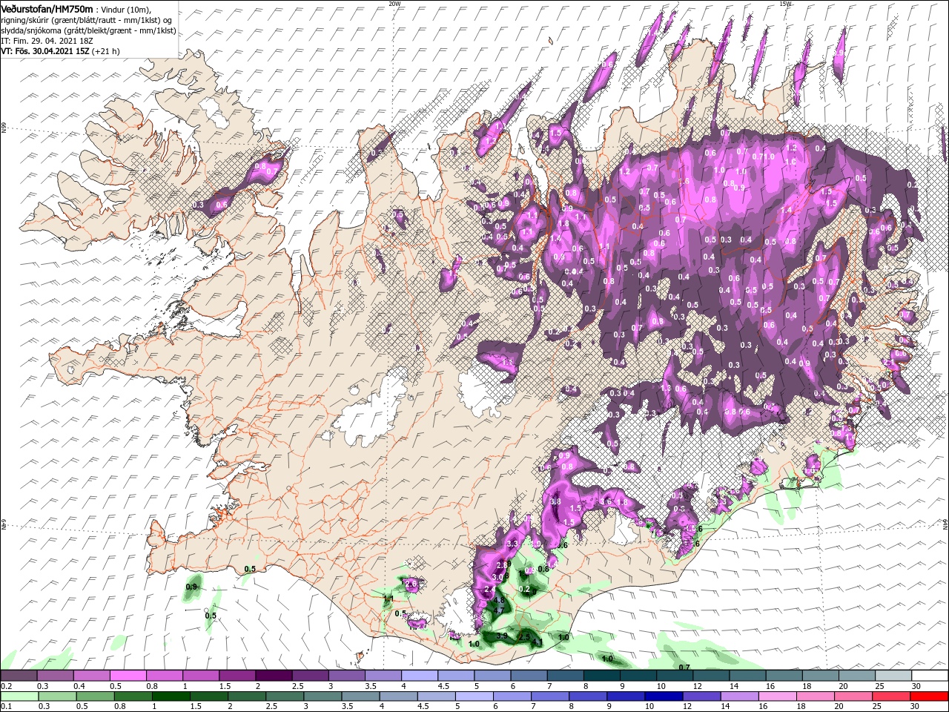Click the '(+21 h)' forecast offset text
This screenshot has width=949, height=712.
[x=106, y=51]
